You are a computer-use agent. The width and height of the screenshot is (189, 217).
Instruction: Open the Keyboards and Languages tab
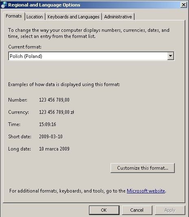click(74, 17)
